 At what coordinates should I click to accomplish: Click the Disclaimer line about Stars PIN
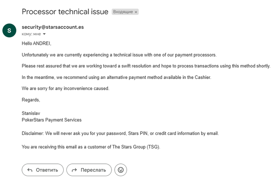[x=120, y=133]
